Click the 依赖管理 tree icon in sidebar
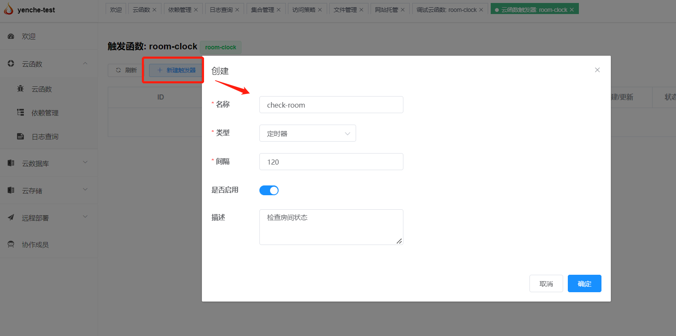The image size is (676, 336). point(20,113)
